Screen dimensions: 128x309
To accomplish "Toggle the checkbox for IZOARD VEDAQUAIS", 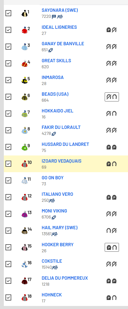I will click(8, 164).
